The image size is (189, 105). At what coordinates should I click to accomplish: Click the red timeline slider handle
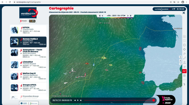point(153,100)
